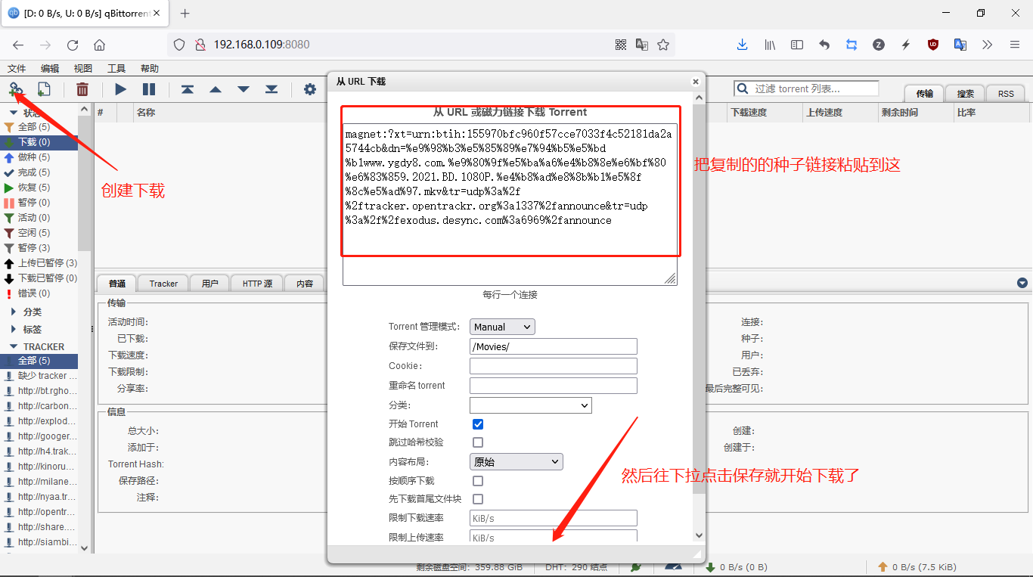
Task: Enable the 先下载首尾文件块 checkbox
Action: click(x=478, y=499)
